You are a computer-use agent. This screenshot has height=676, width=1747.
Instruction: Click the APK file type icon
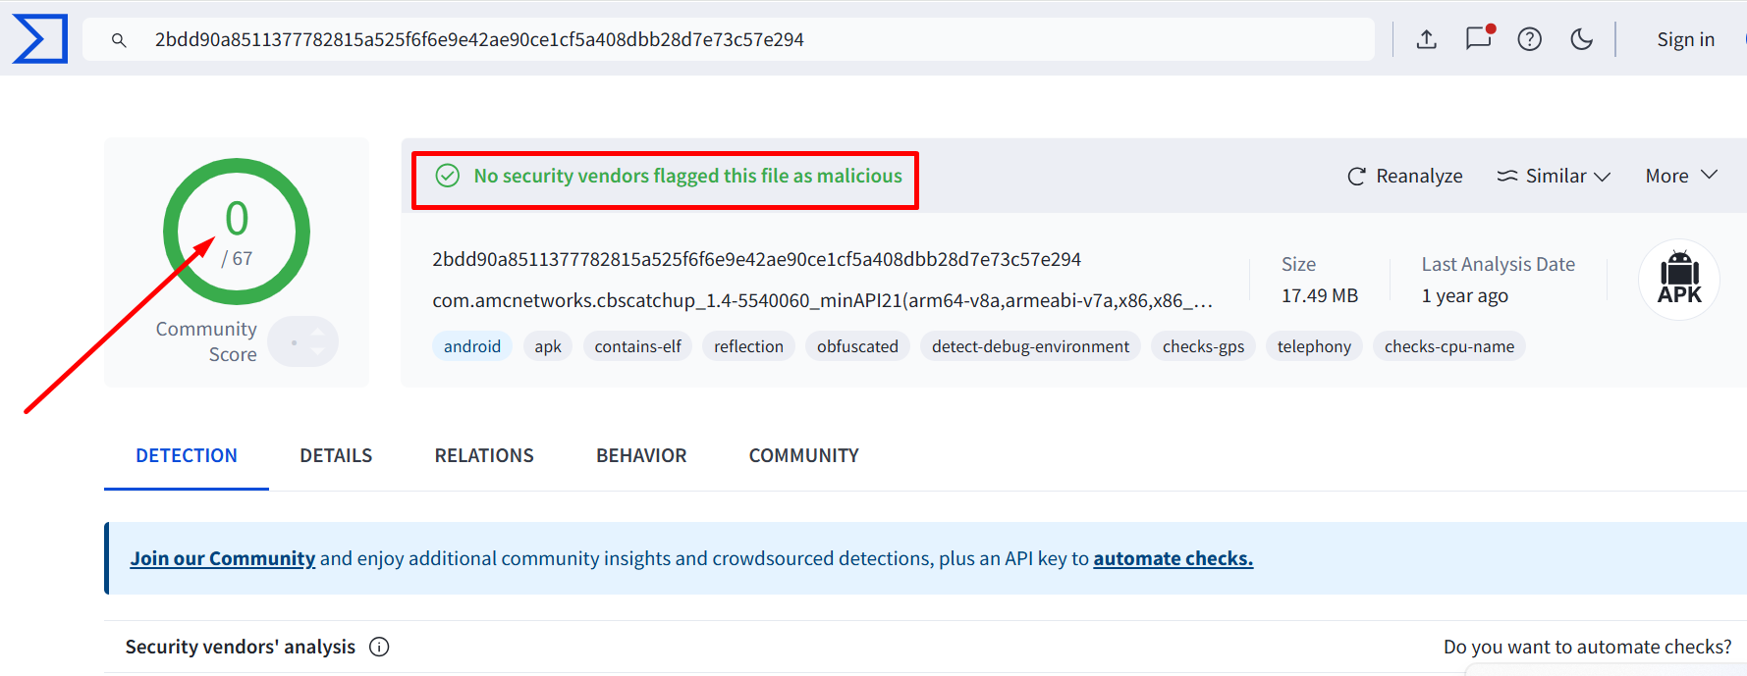click(x=1679, y=280)
